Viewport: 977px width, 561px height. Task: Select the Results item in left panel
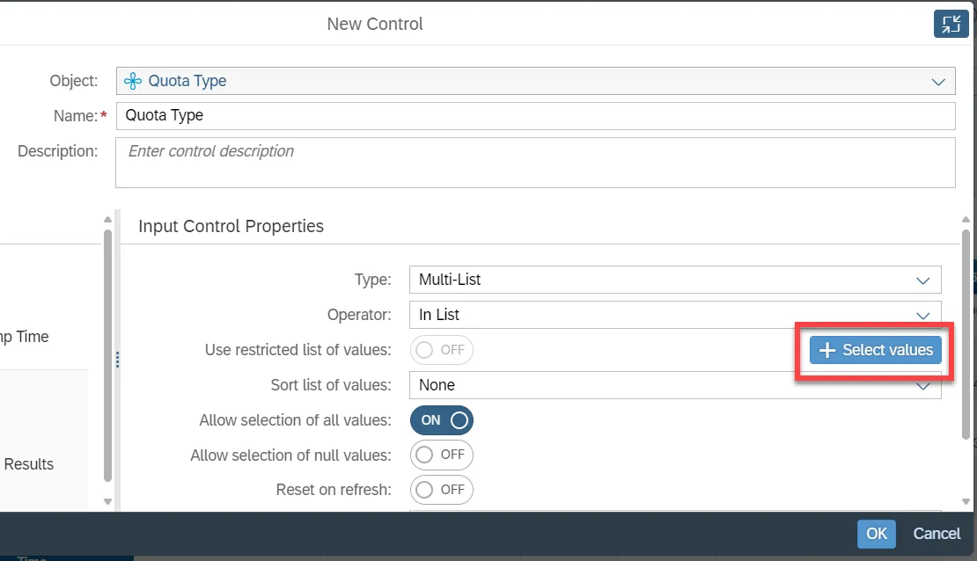pos(29,464)
